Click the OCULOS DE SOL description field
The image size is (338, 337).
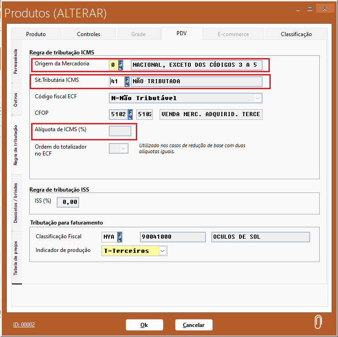pos(261,237)
